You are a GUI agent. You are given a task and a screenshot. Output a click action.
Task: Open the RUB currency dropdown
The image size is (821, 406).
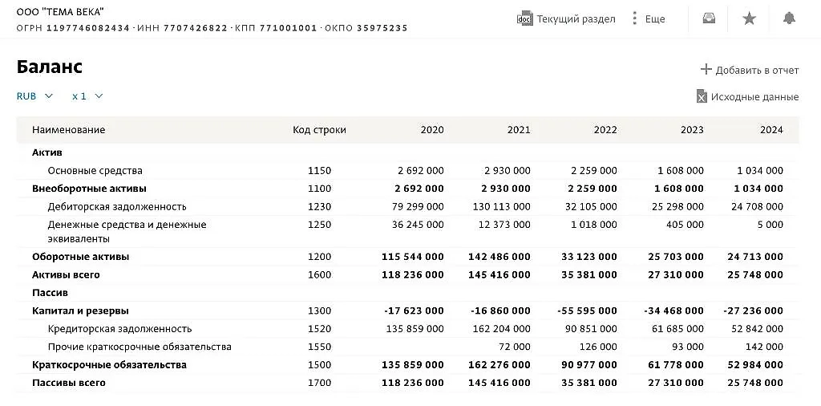click(34, 96)
